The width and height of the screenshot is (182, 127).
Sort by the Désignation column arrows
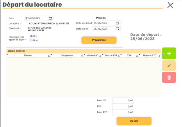[x=51, y=54]
